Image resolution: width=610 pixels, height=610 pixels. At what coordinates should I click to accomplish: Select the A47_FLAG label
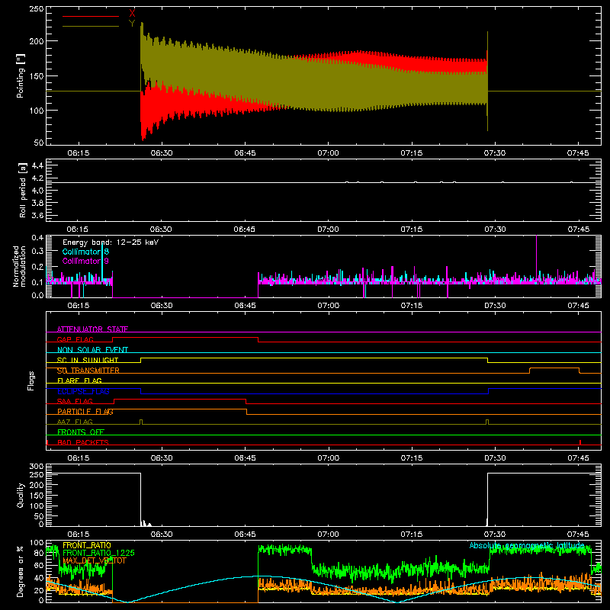(75, 422)
